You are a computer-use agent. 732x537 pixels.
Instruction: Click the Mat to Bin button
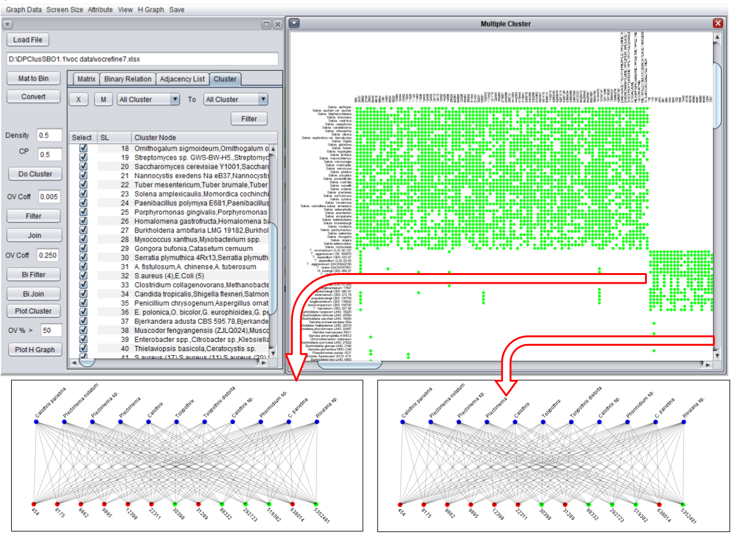pos(33,78)
